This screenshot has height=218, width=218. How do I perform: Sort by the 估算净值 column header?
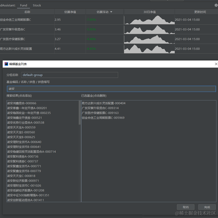(x=70, y=12)
